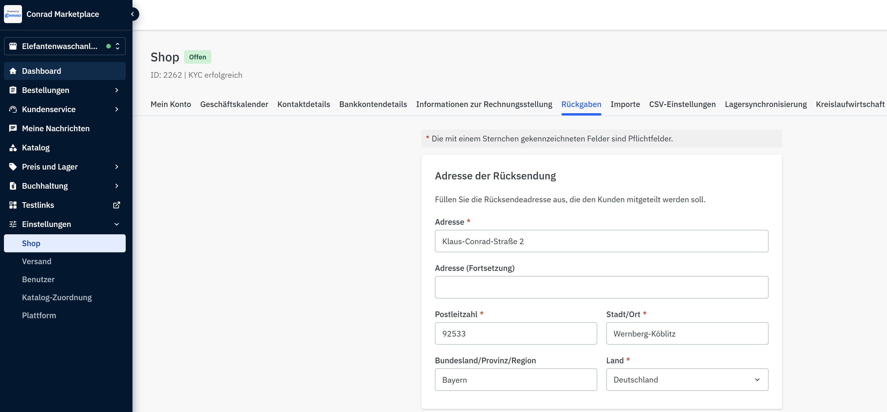This screenshot has width=887, height=412.
Task: Click the Katalog shapes icon
Action: pos(13,148)
